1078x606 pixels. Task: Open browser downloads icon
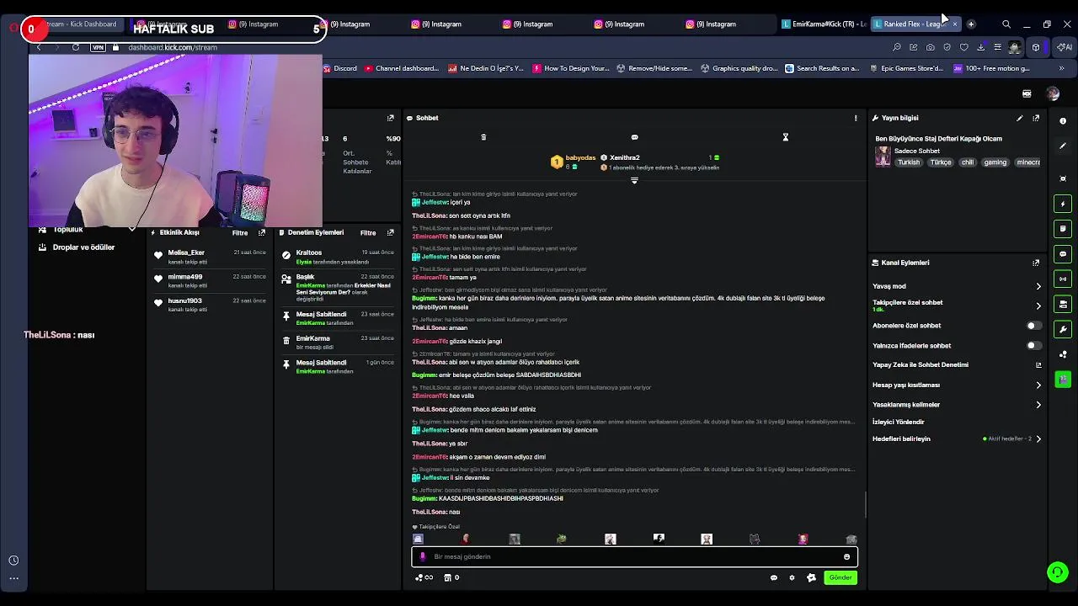[x=980, y=47]
